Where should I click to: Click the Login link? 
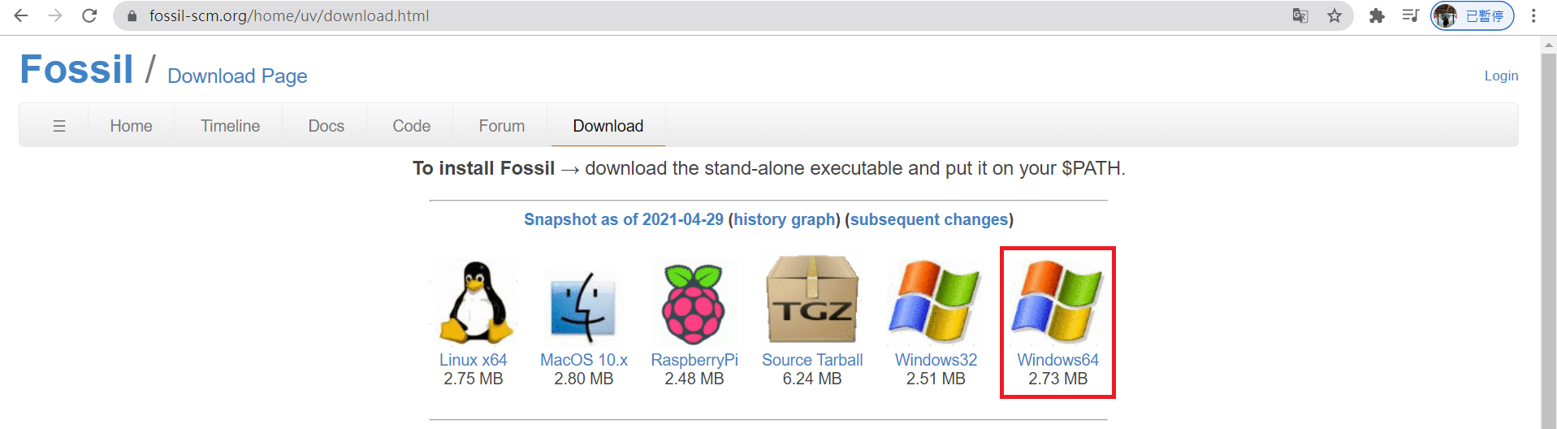pyautogui.click(x=1501, y=76)
